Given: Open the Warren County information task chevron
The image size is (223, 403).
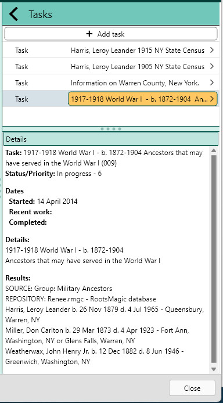Looking at the screenshot, I should pos(212,82).
